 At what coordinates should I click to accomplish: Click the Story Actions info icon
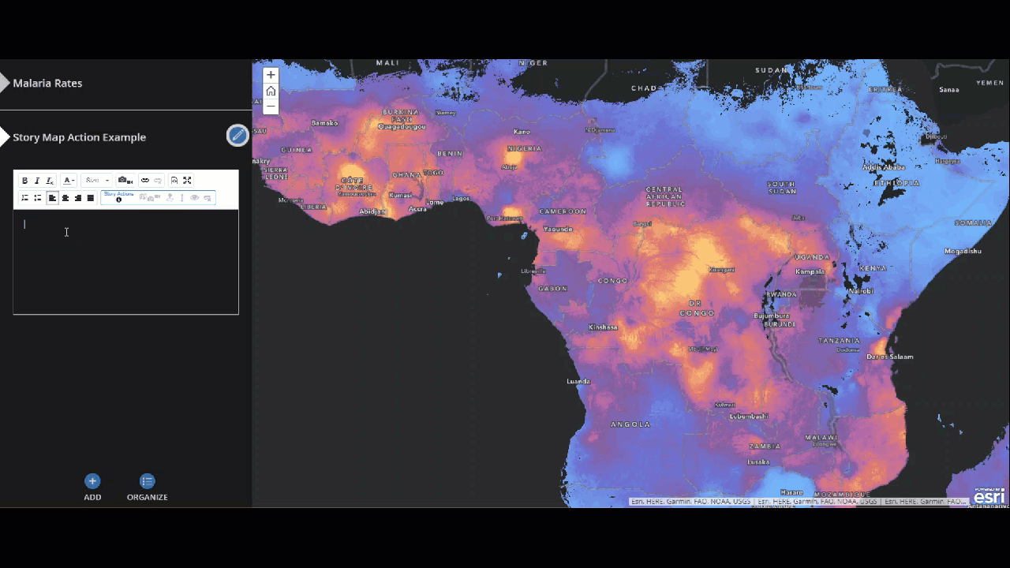click(x=119, y=200)
